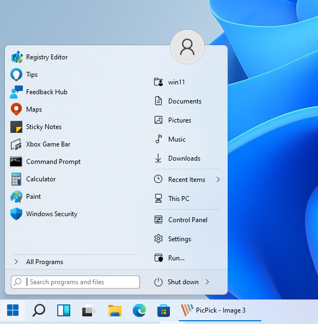
Task: Click the user account avatar picture
Action: coord(187,47)
